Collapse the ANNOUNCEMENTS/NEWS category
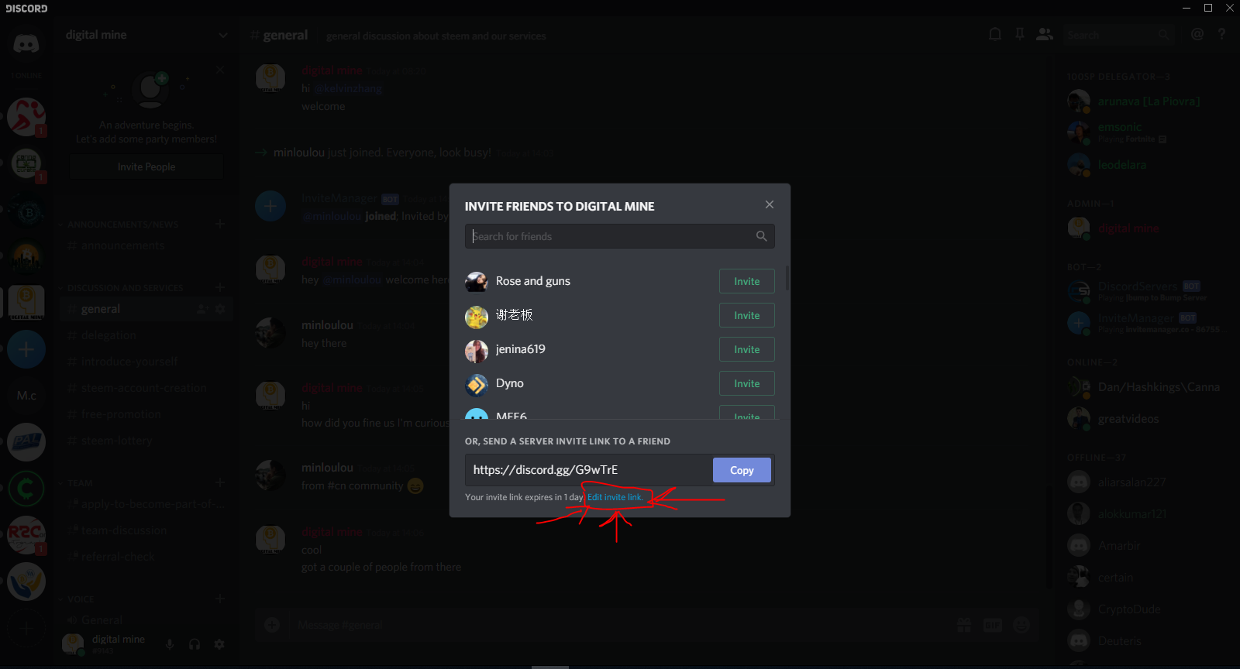 [x=122, y=225]
